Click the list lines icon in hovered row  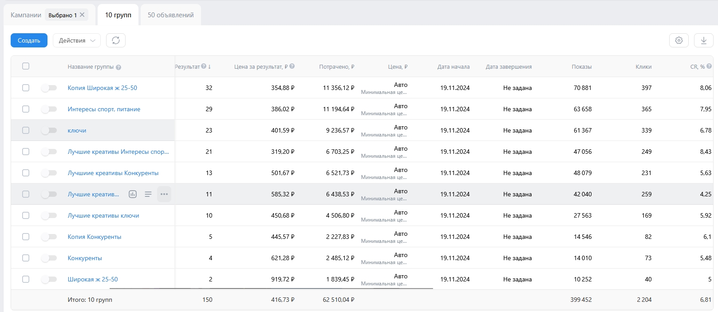[x=148, y=194]
